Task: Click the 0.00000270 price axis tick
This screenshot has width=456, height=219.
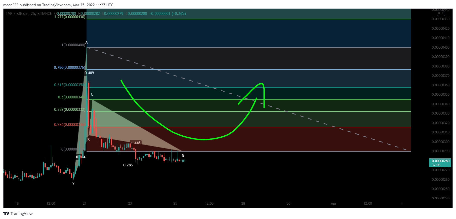Action: [x=441, y=170]
